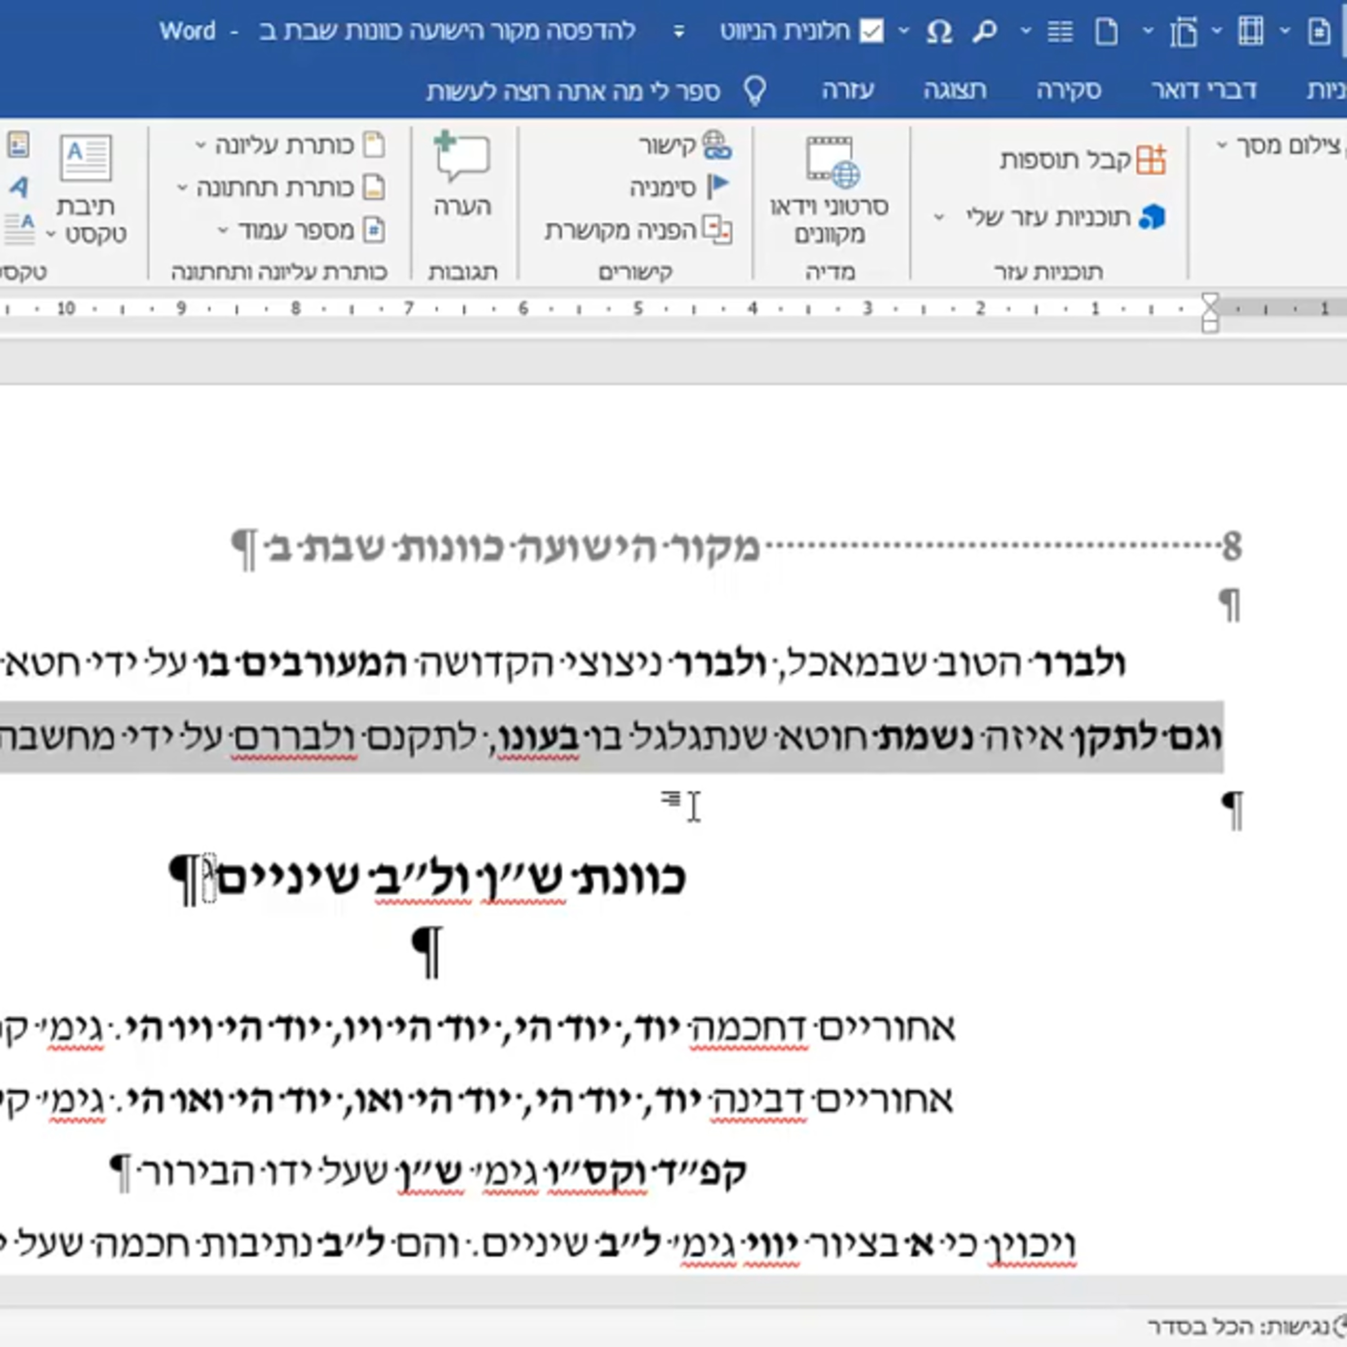The width and height of the screenshot is (1347, 1347).
Task: Click the left indent box marker on the ruler
Action: (x=1211, y=326)
